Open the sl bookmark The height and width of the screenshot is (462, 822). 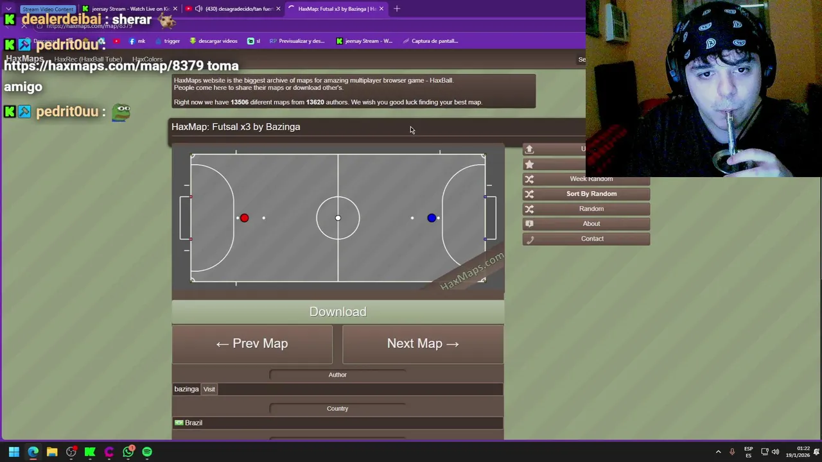pos(254,41)
